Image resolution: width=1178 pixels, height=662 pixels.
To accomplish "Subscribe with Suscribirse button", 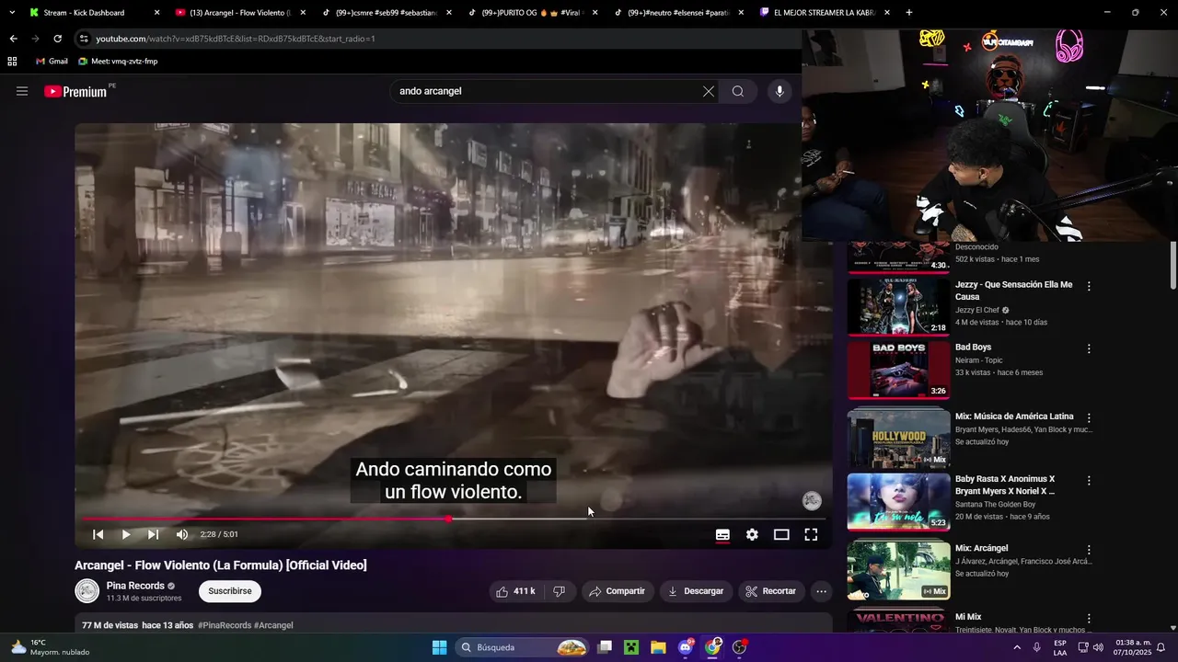I will tap(230, 591).
